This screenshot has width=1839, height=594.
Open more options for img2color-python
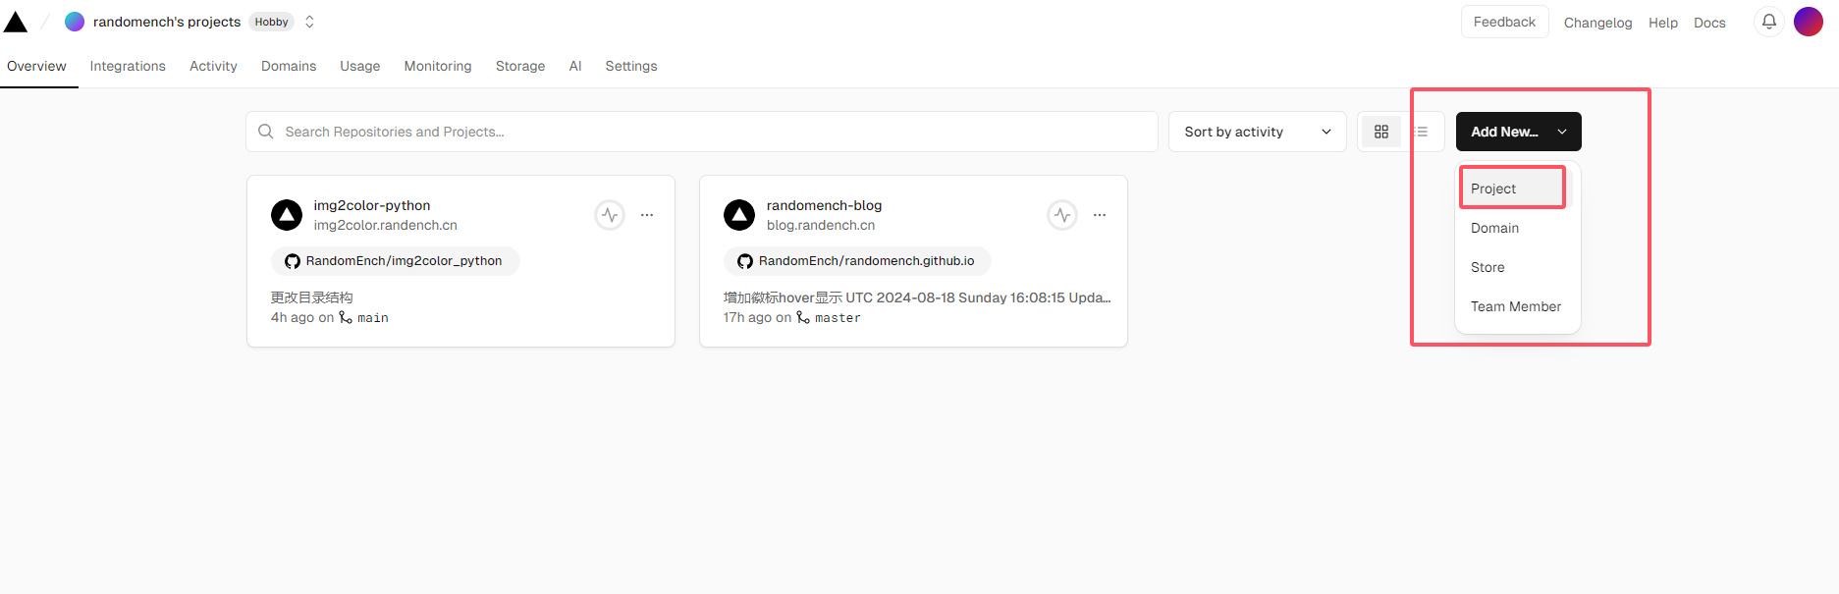647,215
